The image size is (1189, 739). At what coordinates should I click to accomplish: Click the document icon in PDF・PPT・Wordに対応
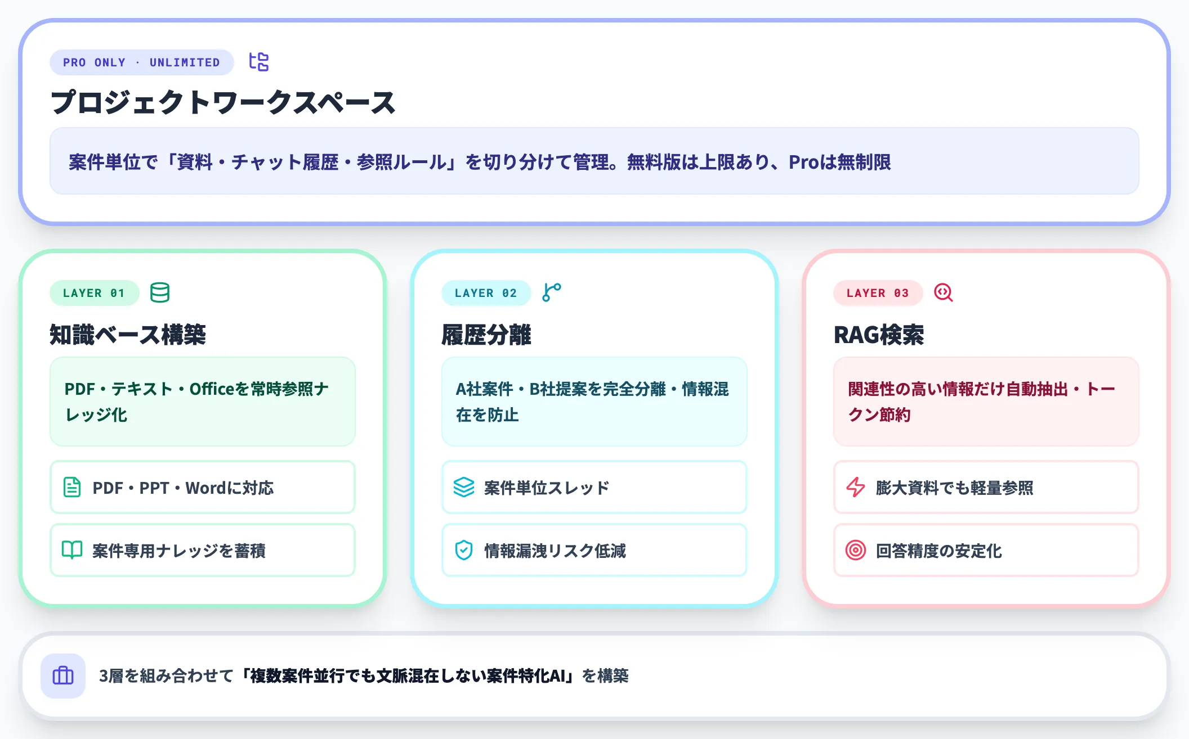tap(72, 487)
